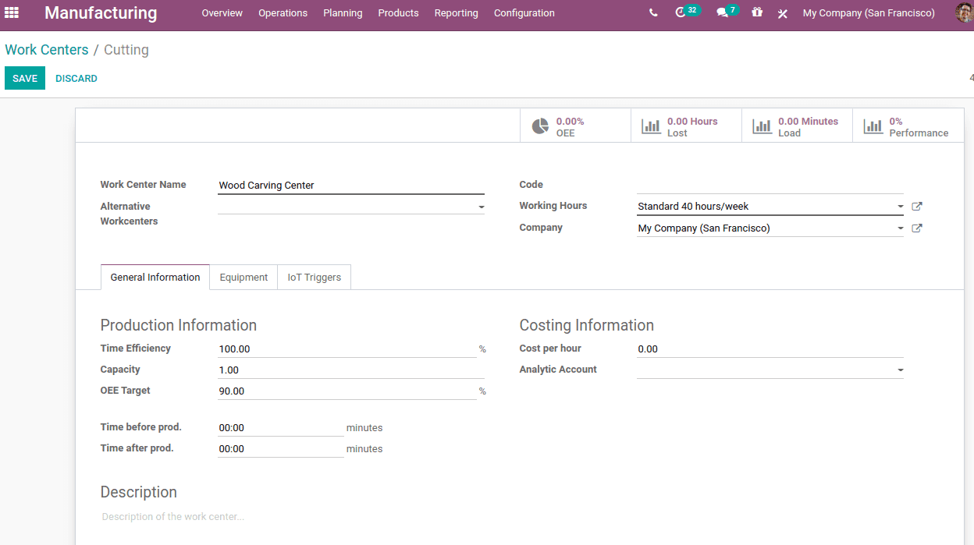Click the Work Center Name field
The width and height of the screenshot is (974, 545).
click(351, 186)
